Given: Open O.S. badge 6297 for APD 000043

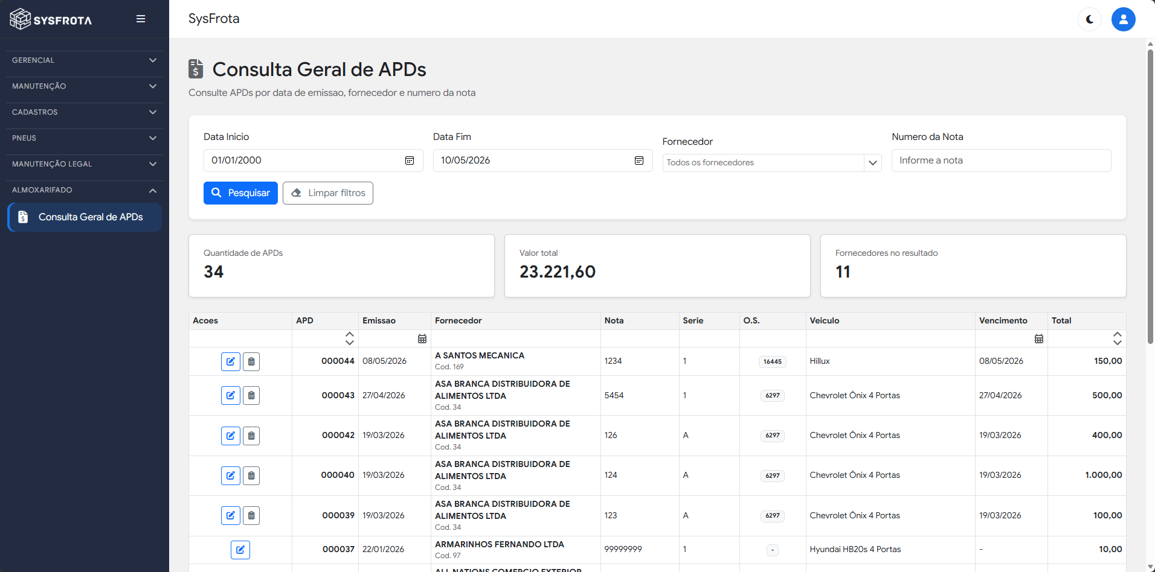Looking at the screenshot, I should (x=773, y=396).
